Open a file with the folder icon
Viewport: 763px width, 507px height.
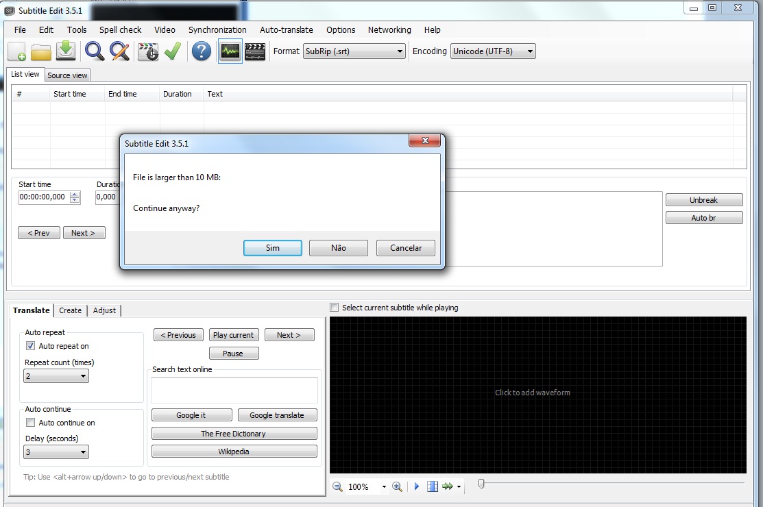41,51
